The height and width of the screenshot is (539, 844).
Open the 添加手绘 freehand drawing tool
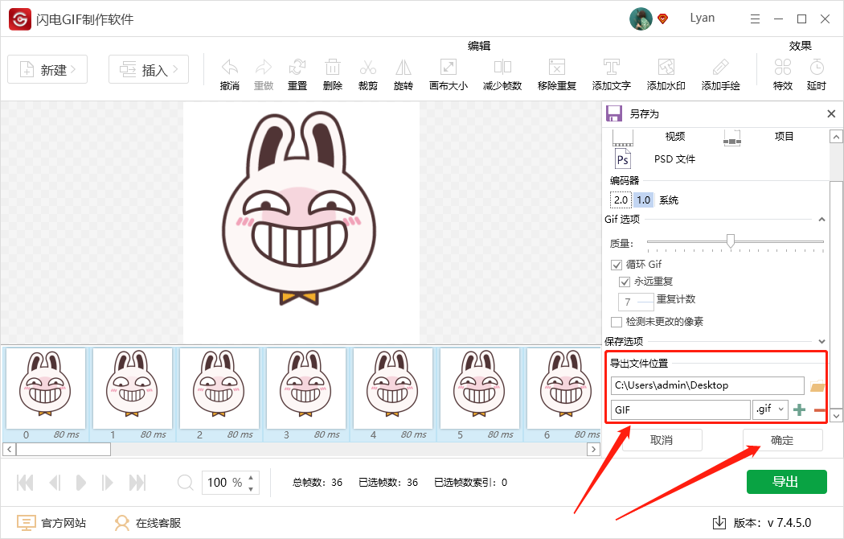[x=721, y=68]
